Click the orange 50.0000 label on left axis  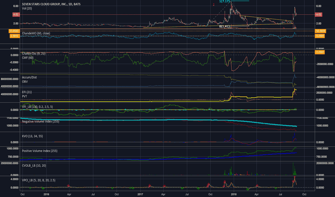14,31
